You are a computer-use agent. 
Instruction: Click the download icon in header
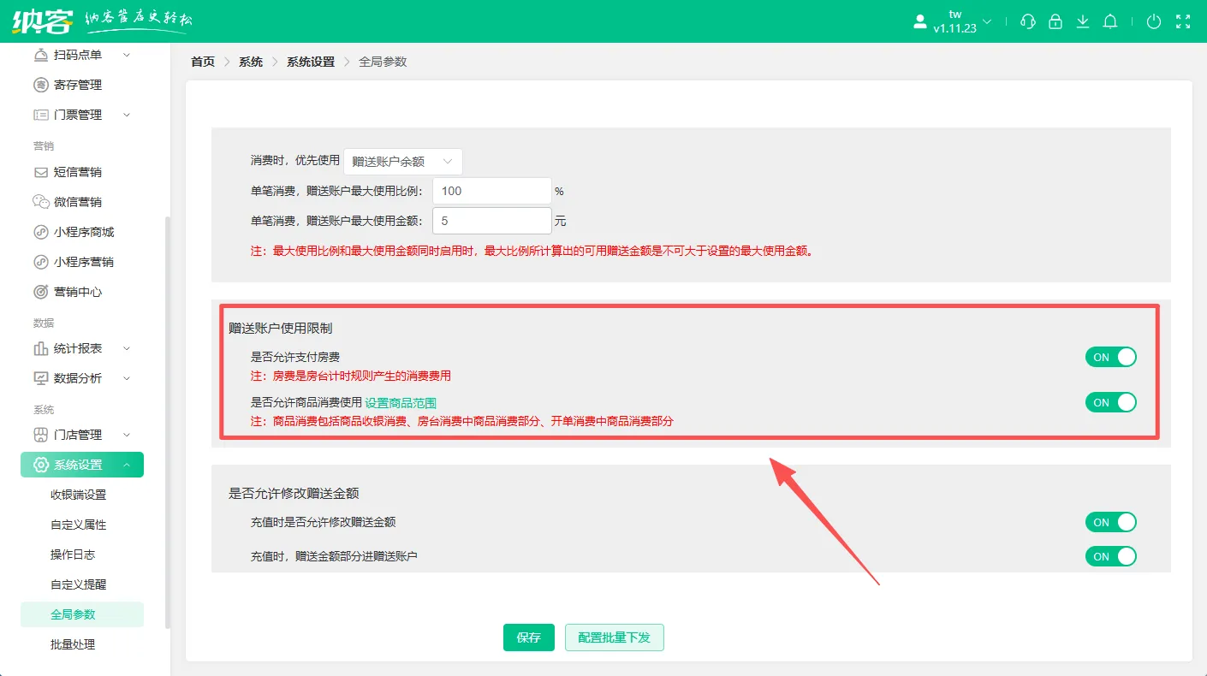pos(1083,21)
